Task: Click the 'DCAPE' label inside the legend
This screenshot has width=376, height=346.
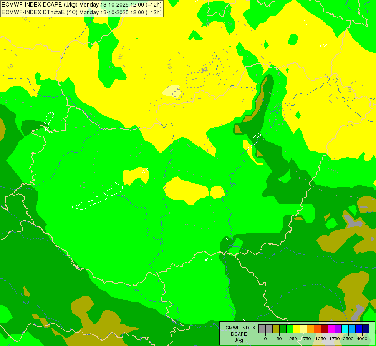Action: 239,334
